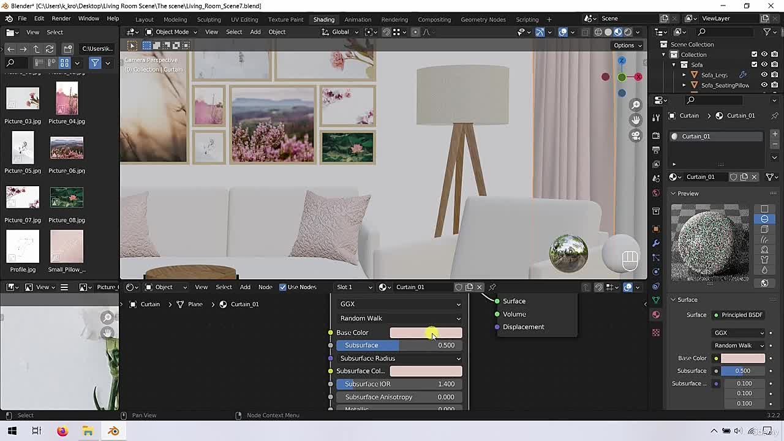Expand the Sofa_Legs tree item
The width and height of the screenshot is (784, 441).
[684, 75]
